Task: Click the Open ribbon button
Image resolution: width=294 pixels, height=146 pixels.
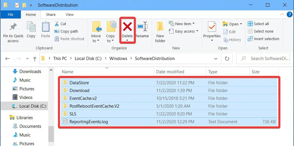Action: (x=232, y=24)
